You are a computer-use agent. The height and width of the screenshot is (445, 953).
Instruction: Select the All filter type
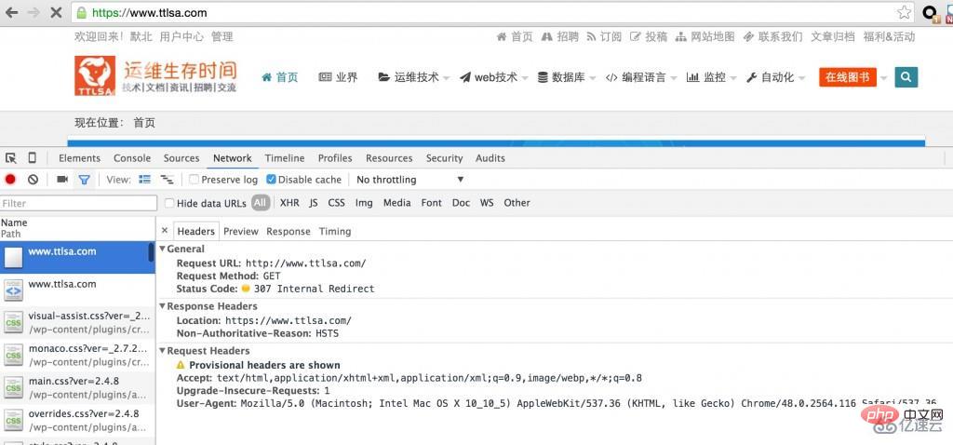(x=261, y=203)
